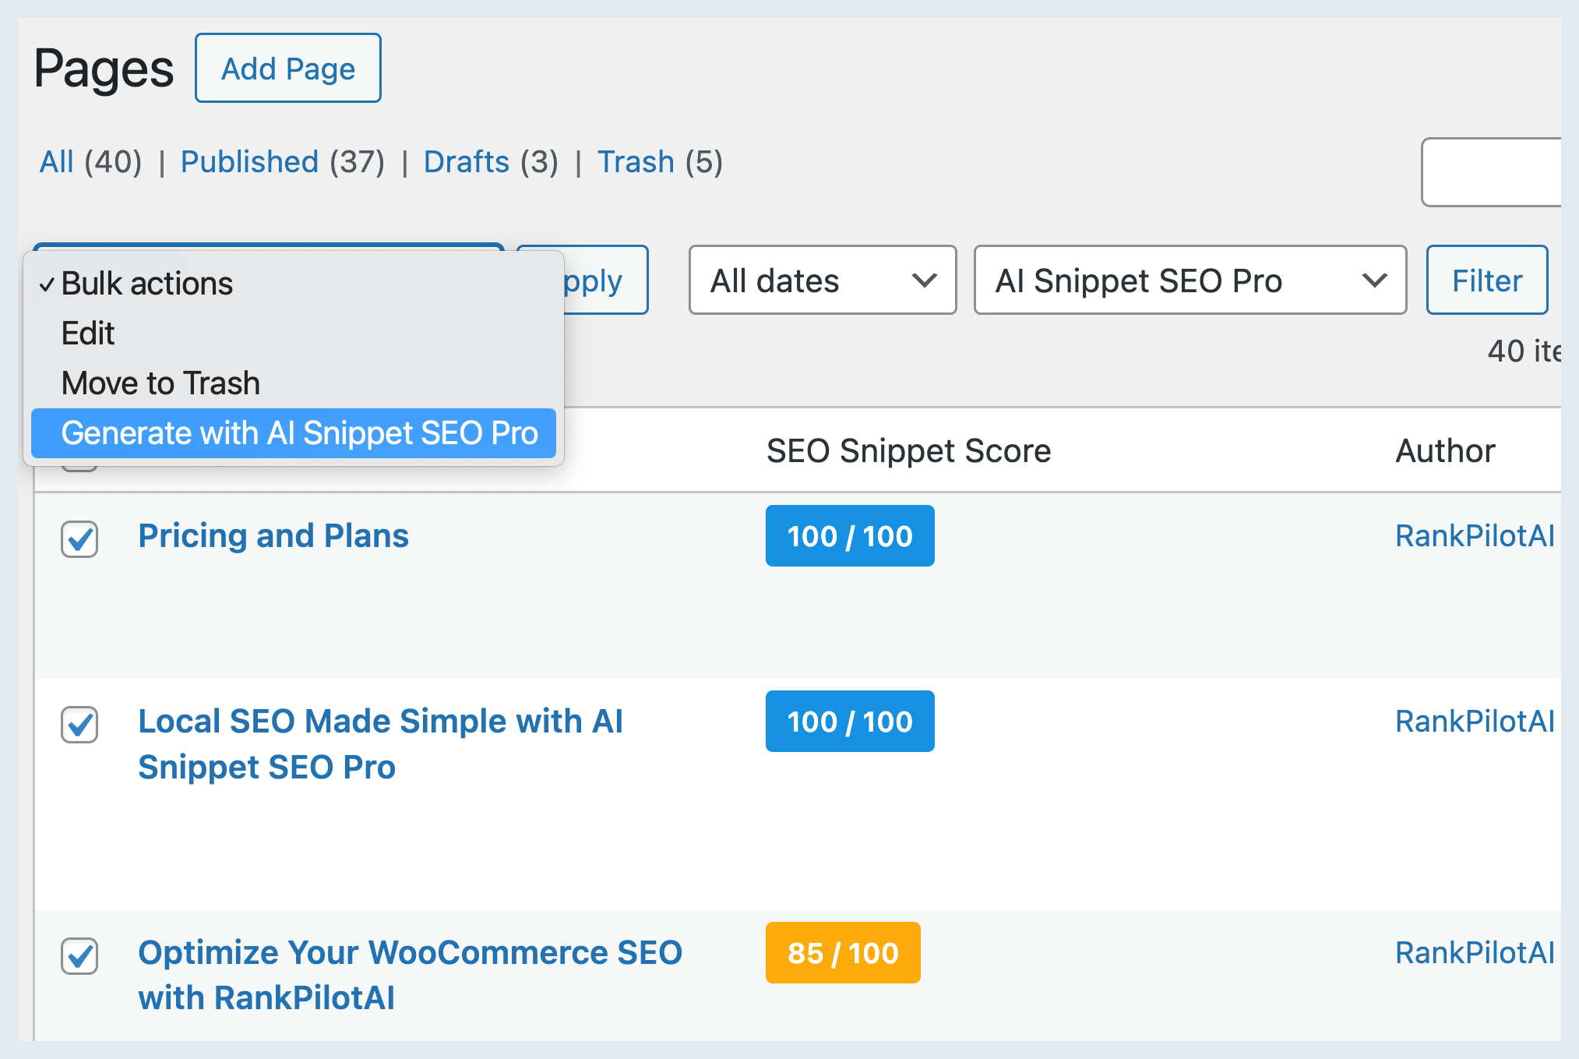View Drafts pages
This screenshot has width=1579, height=1059.
coord(467,162)
